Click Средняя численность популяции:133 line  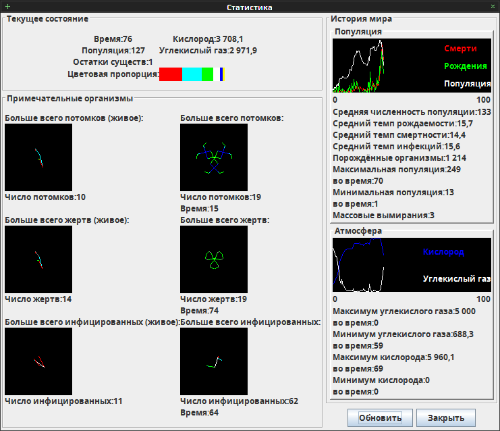click(x=412, y=112)
